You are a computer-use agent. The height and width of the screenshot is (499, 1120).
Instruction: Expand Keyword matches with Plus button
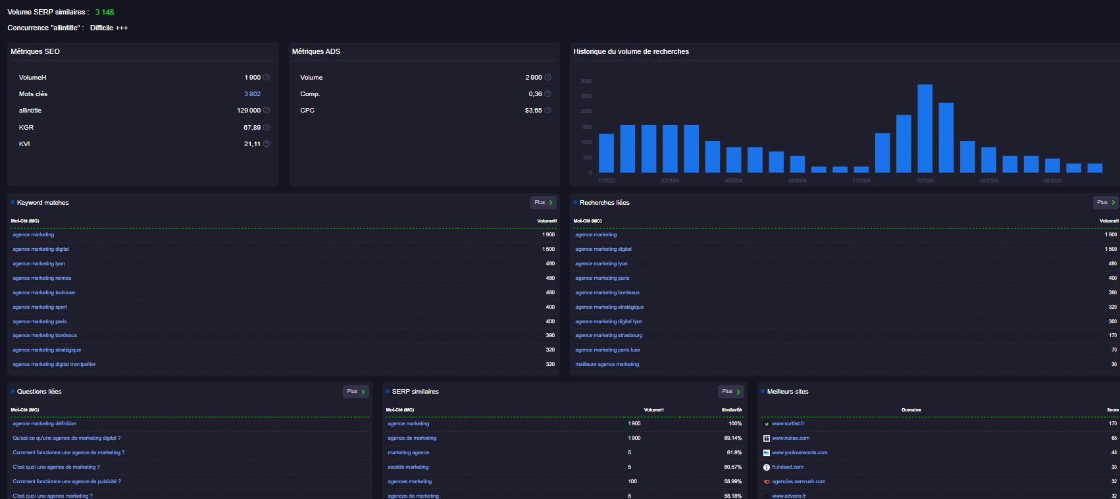click(x=544, y=203)
